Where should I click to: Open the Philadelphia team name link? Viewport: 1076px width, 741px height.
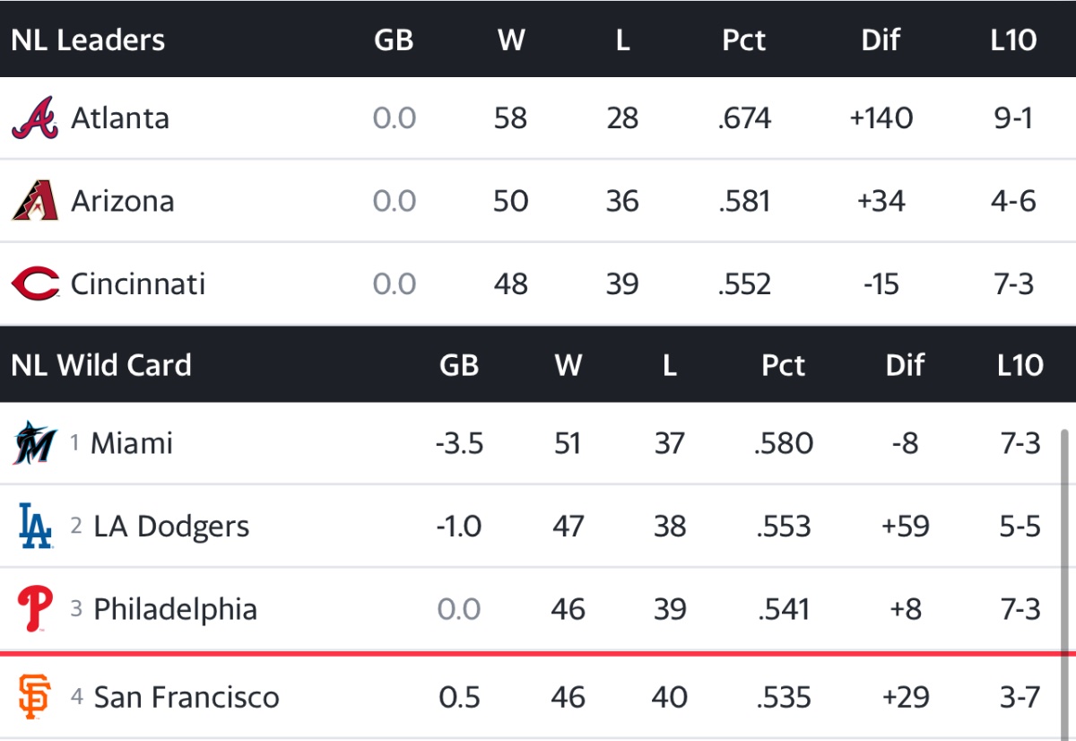coord(175,609)
